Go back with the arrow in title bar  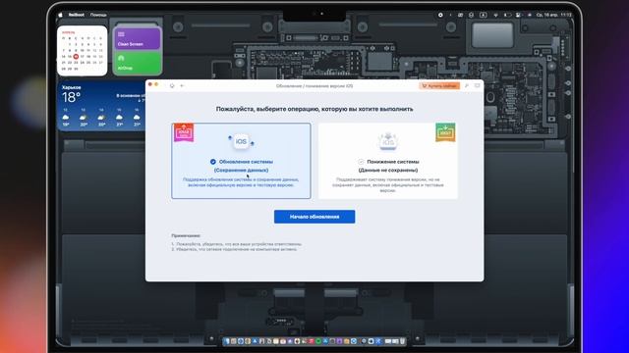point(182,86)
